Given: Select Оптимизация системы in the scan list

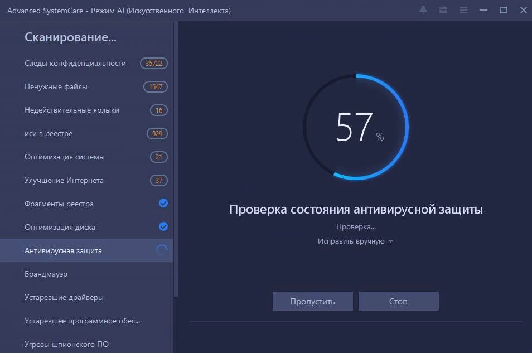Looking at the screenshot, I should coord(86,157).
